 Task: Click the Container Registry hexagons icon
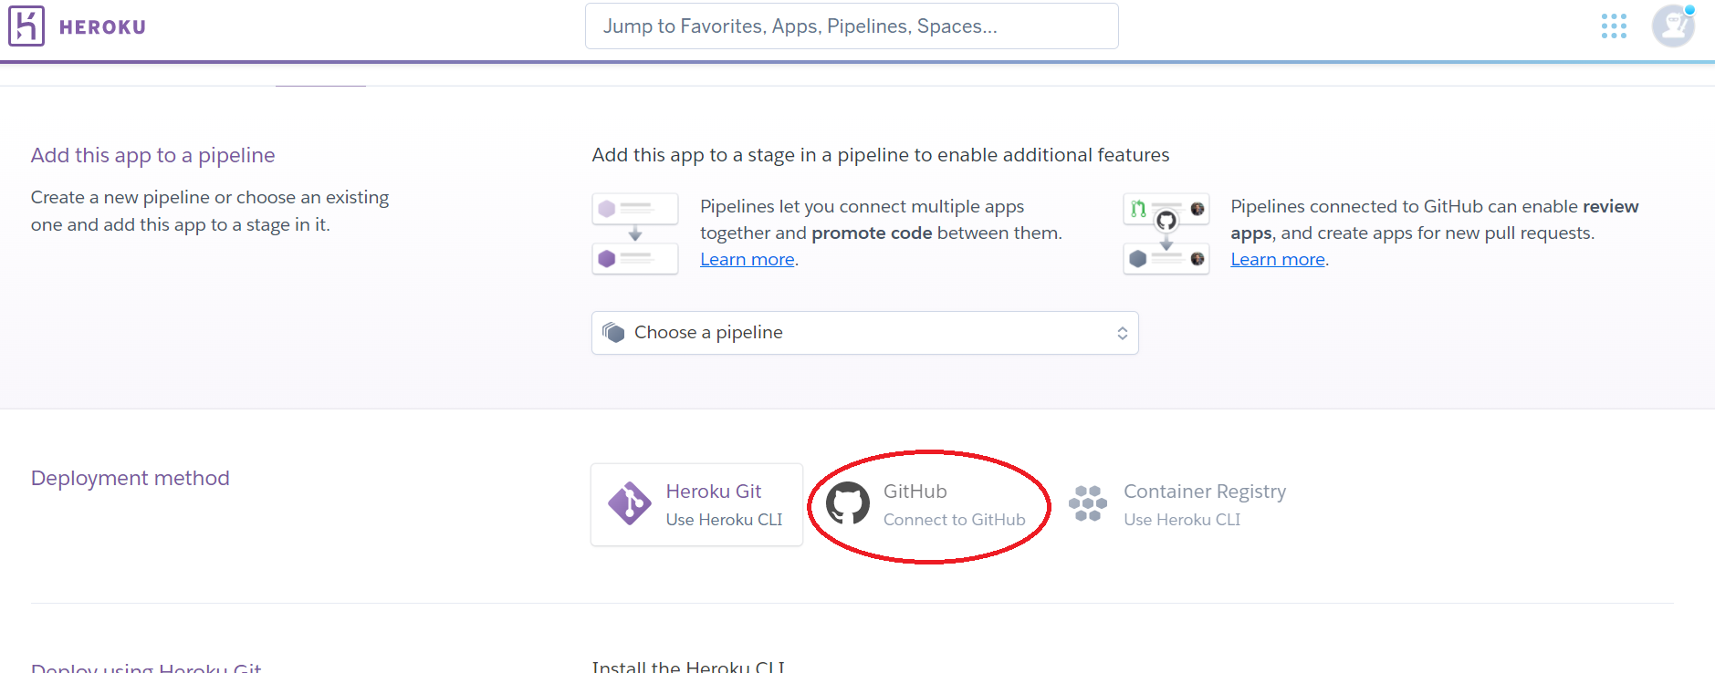coord(1088,503)
